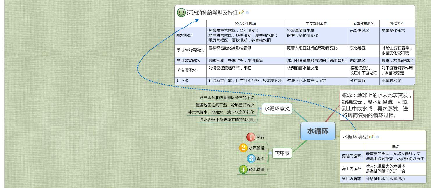
Task: Select the 四环节 branch label
Action: (x=281, y=153)
